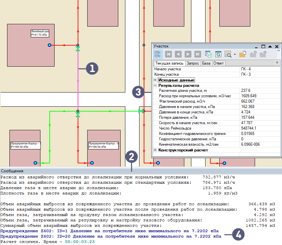Click the Литейный цех P=41.70 кПа label

[x=40, y=33]
